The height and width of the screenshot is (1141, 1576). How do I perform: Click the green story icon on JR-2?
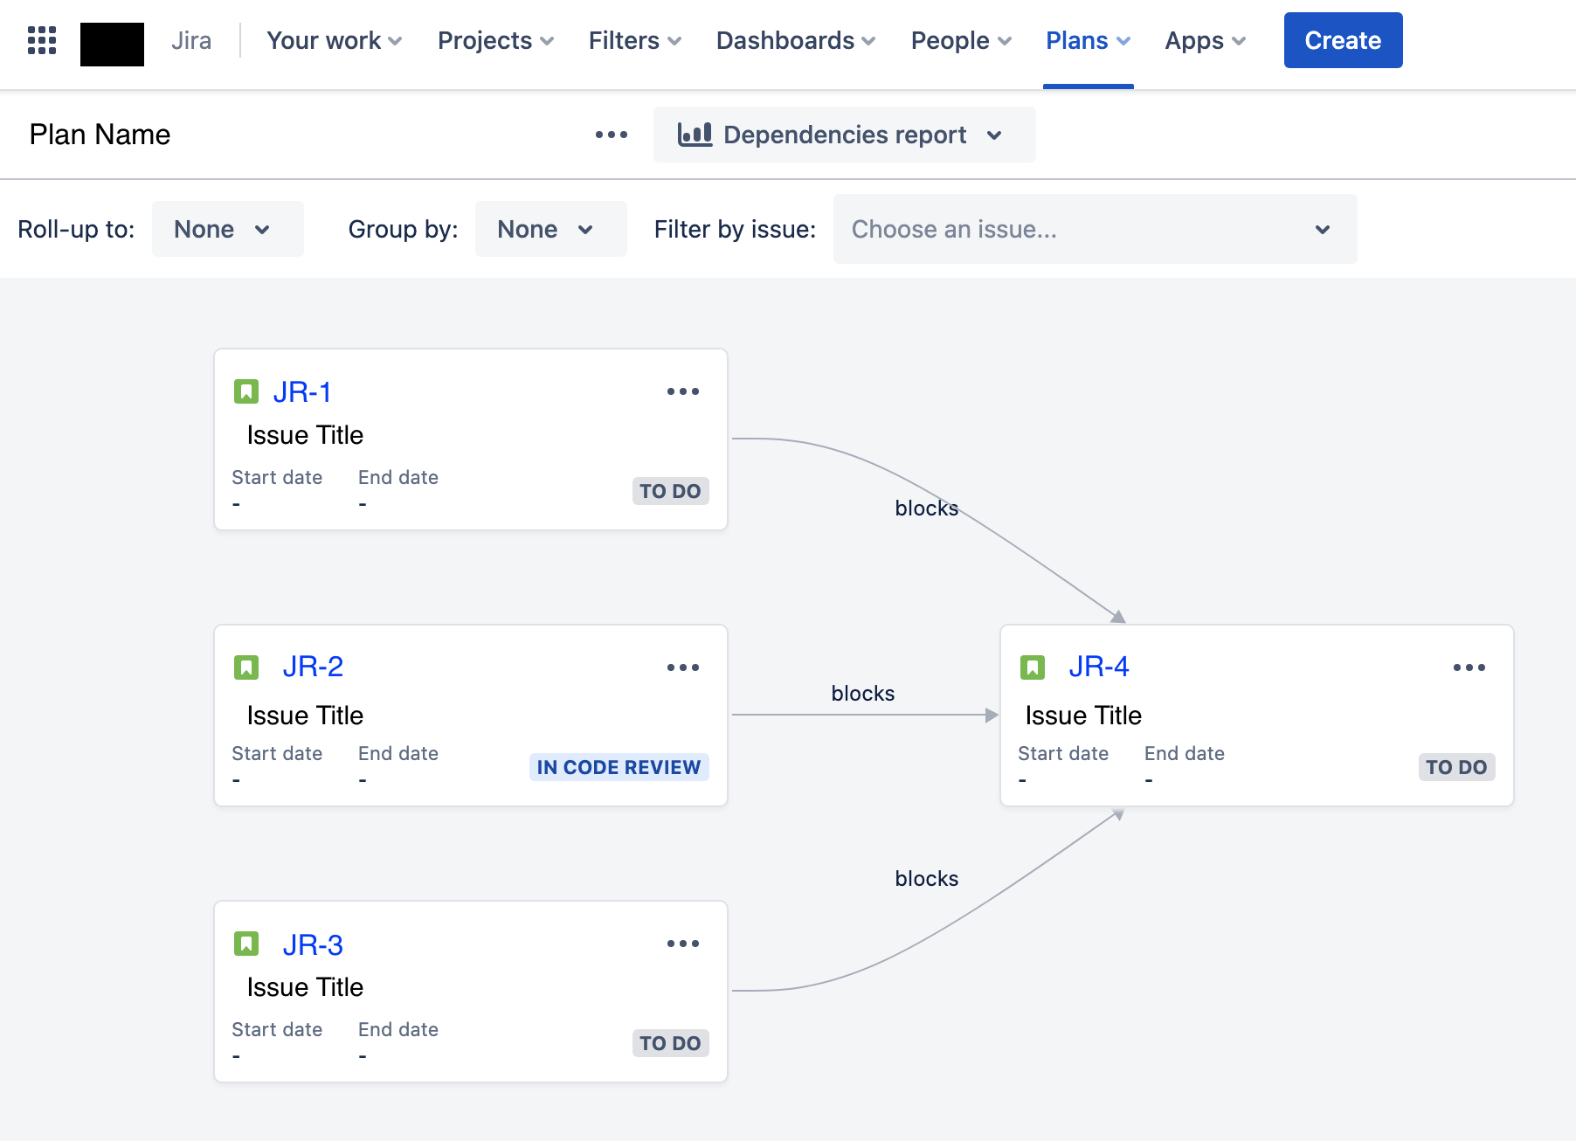[x=247, y=667]
